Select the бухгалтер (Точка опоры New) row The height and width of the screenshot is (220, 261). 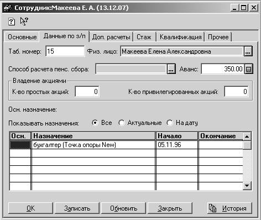(x=126, y=145)
